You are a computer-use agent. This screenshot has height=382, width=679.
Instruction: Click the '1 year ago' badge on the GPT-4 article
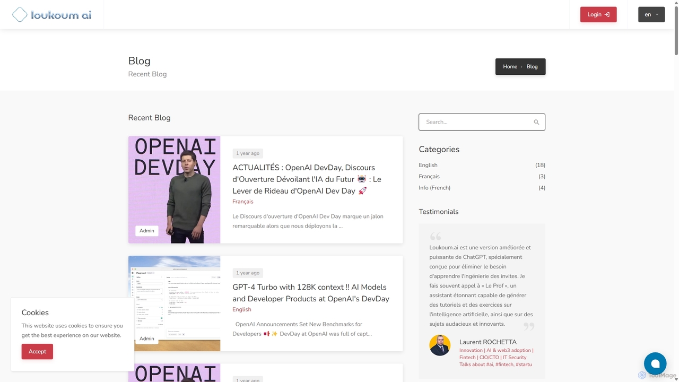tap(248, 273)
